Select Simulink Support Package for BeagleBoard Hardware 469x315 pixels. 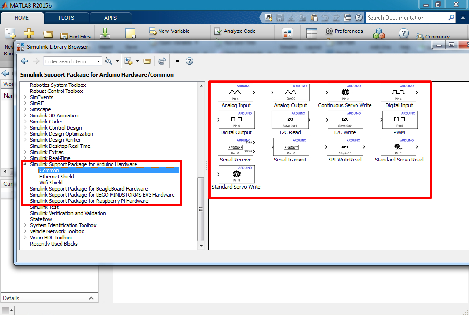(89, 189)
